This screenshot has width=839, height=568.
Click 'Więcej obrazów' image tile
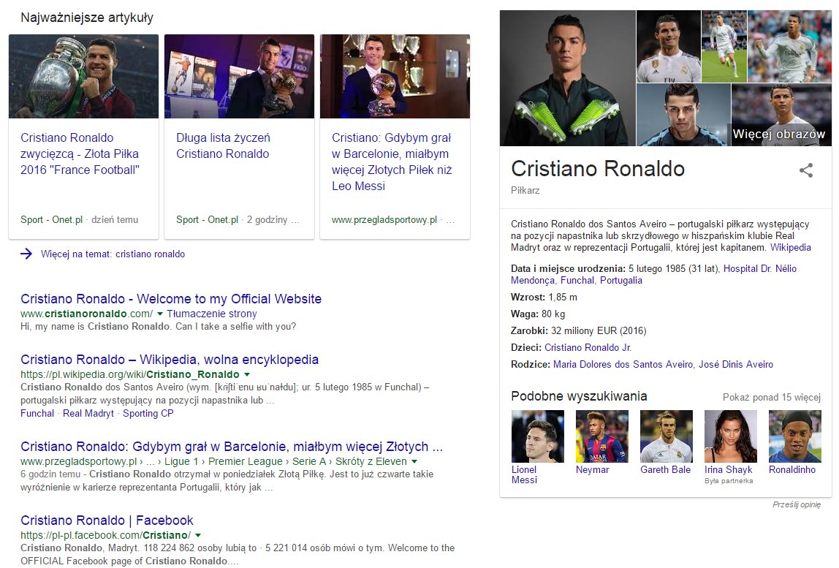[781, 115]
